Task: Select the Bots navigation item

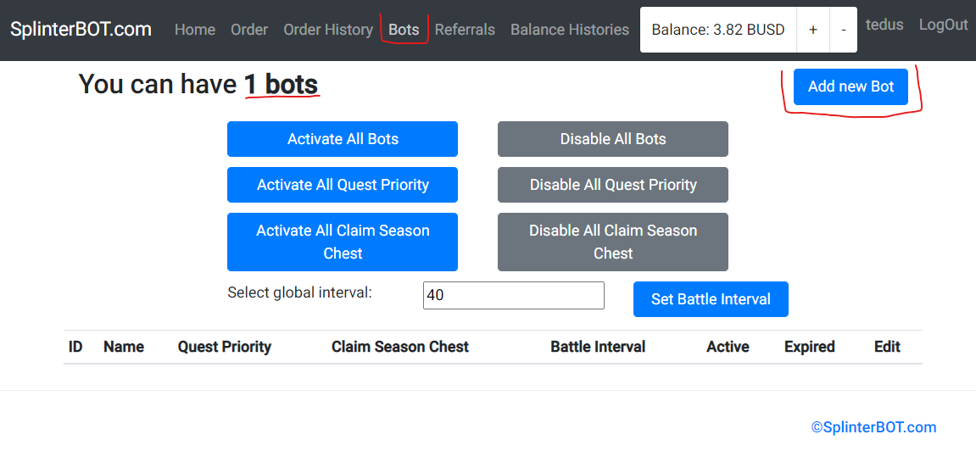Action: click(x=404, y=30)
